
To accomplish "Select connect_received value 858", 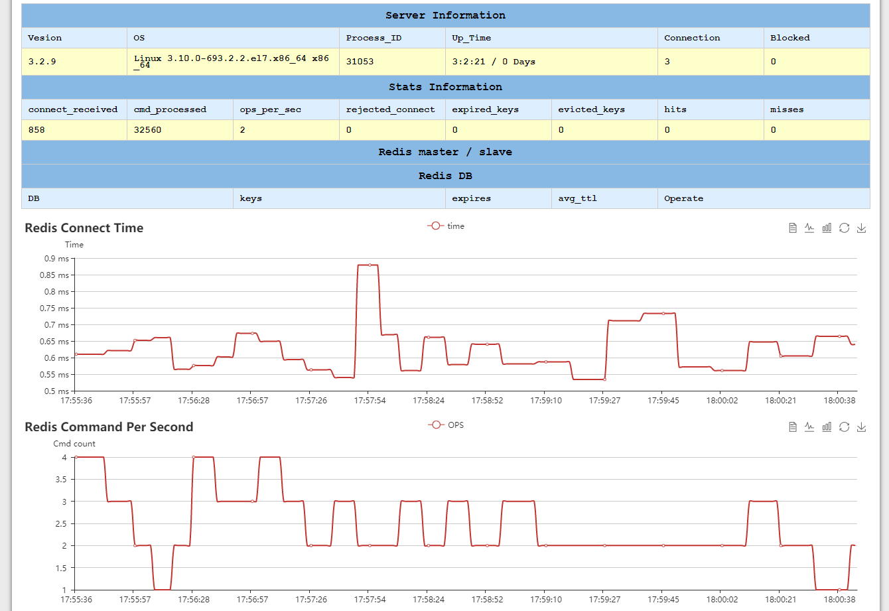I will 74,130.
